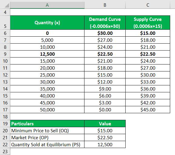Select demand cell showing $30.00 in row 6
This screenshot has height=155, width=175.
coord(105,33)
